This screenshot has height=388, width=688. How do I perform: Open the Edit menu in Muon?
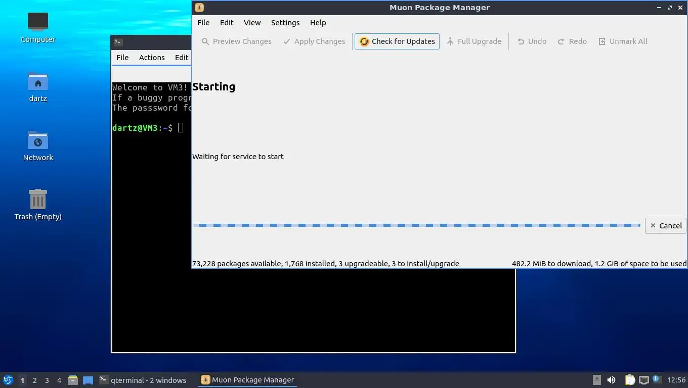click(227, 23)
